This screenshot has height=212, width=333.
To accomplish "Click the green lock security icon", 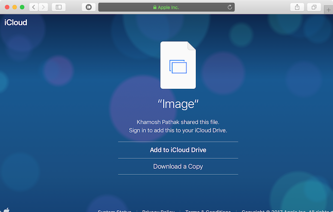I will click(155, 7).
